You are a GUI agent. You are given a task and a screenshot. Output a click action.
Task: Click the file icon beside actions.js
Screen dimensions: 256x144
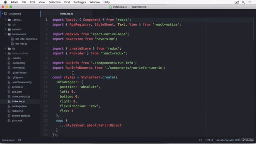[9, 87]
